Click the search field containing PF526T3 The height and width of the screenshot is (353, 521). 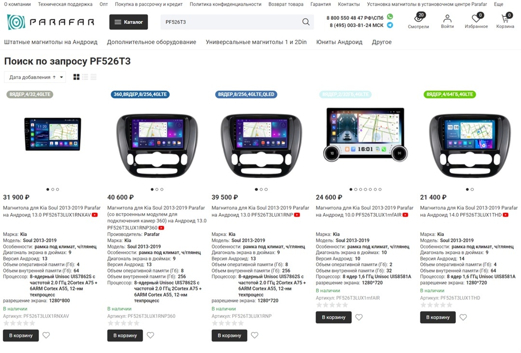click(x=231, y=22)
